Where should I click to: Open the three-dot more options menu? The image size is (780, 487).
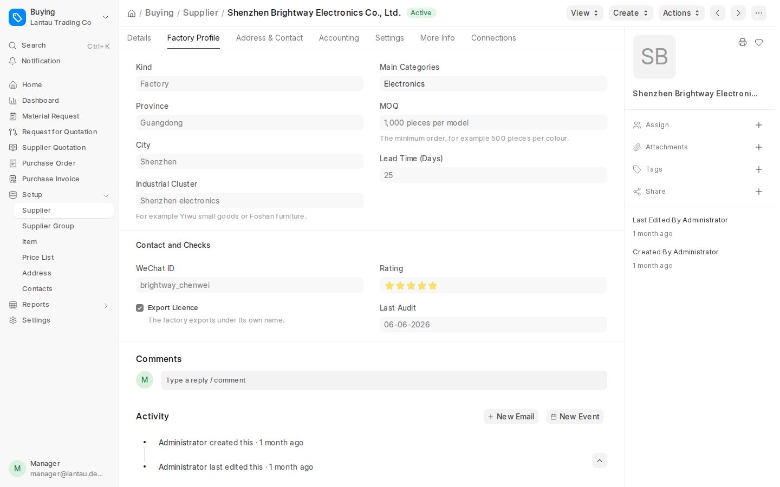[759, 13]
